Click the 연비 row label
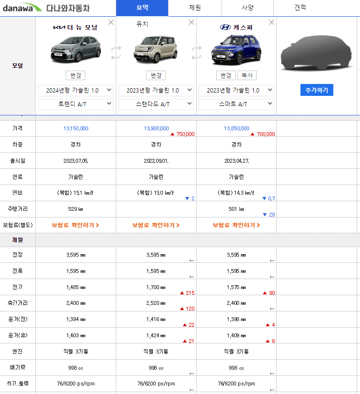 tap(18, 193)
